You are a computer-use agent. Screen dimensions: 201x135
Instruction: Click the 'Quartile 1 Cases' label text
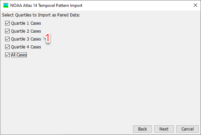(26, 23)
